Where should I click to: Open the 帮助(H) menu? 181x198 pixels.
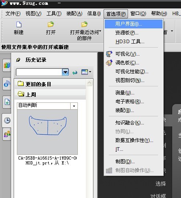click(159, 14)
